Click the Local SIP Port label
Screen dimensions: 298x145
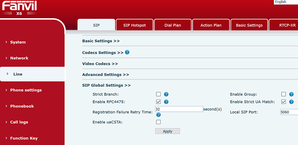click(244, 112)
